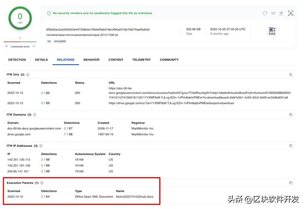
Task: Click the 0 / 87 detections value
Action: 68,128
